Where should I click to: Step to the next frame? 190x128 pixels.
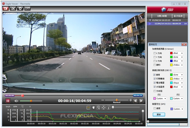pos(141,101)
